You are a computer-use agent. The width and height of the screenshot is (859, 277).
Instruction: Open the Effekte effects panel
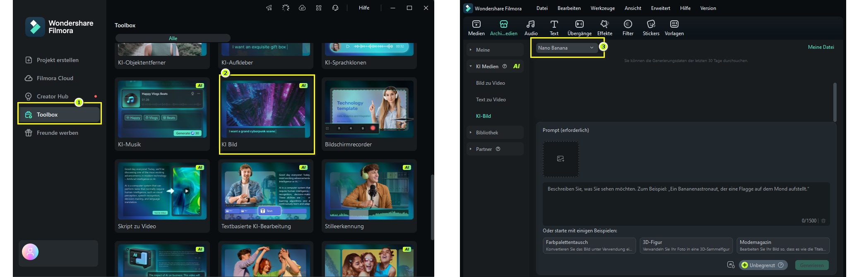point(604,28)
